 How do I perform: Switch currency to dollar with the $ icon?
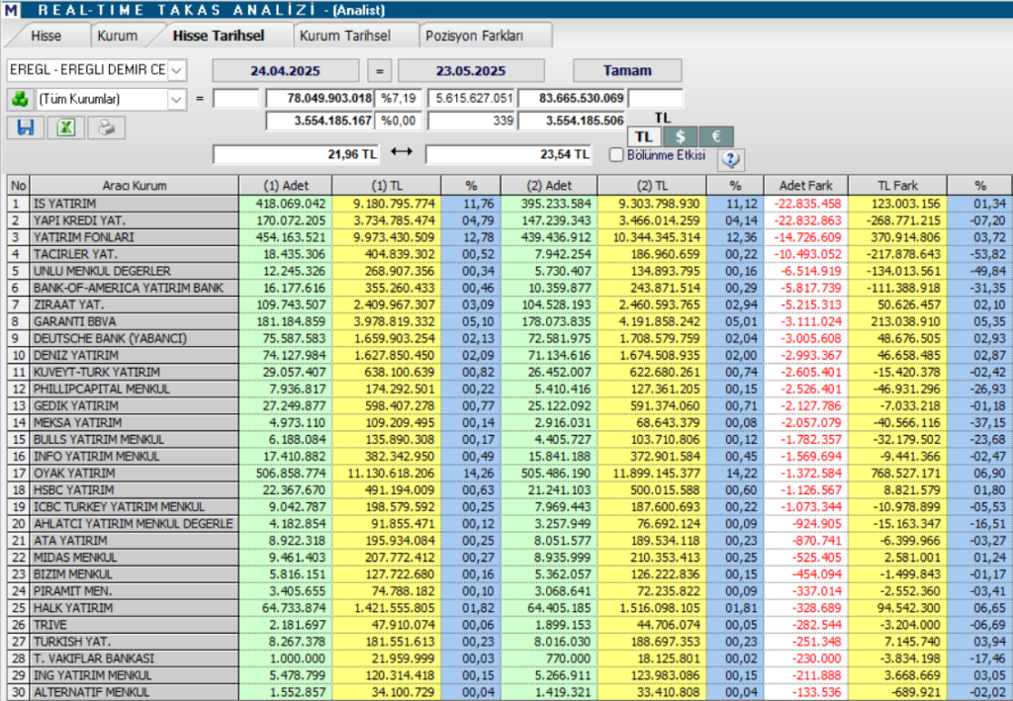click(680, 136)
